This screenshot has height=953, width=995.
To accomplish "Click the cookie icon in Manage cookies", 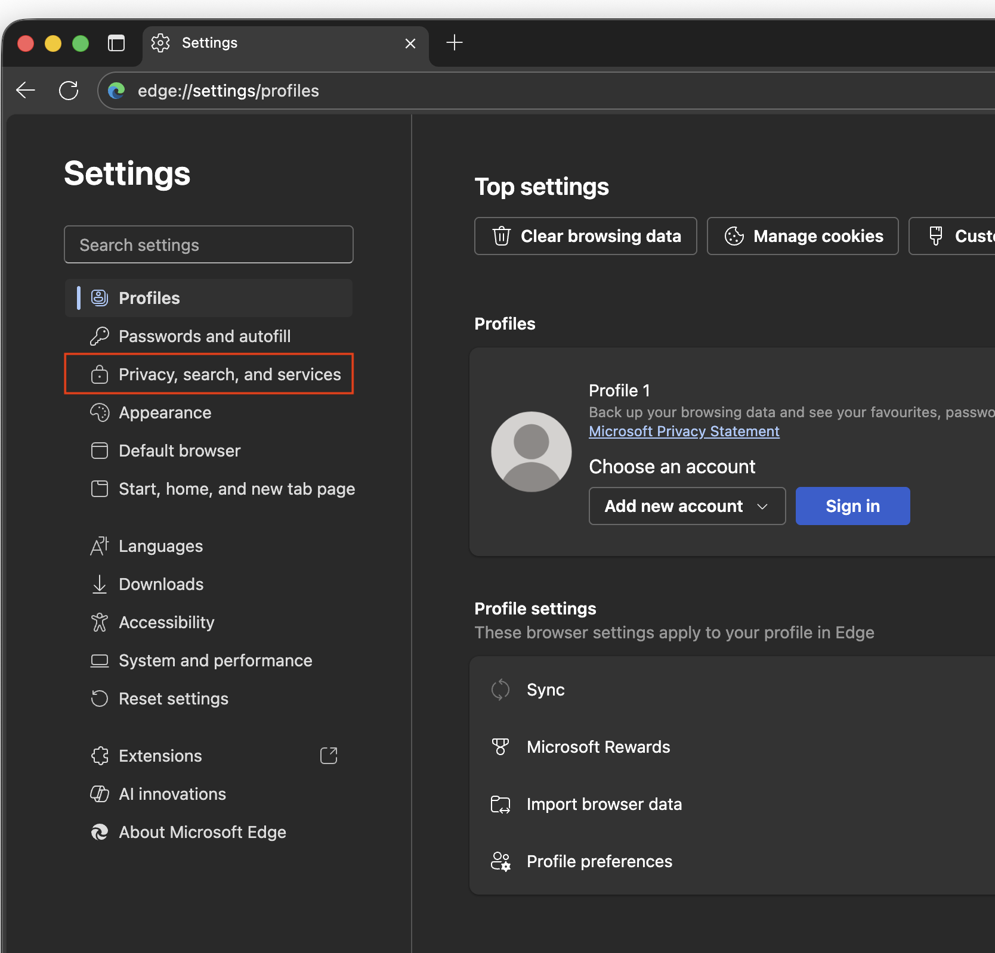I will tap(734, 236).
